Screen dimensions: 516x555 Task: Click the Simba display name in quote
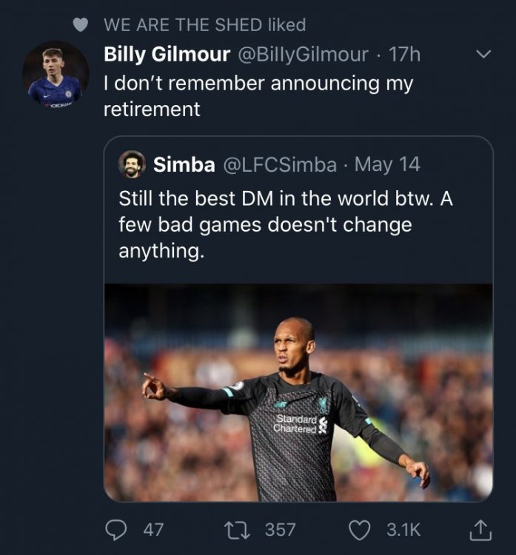[x=184, y=164]
